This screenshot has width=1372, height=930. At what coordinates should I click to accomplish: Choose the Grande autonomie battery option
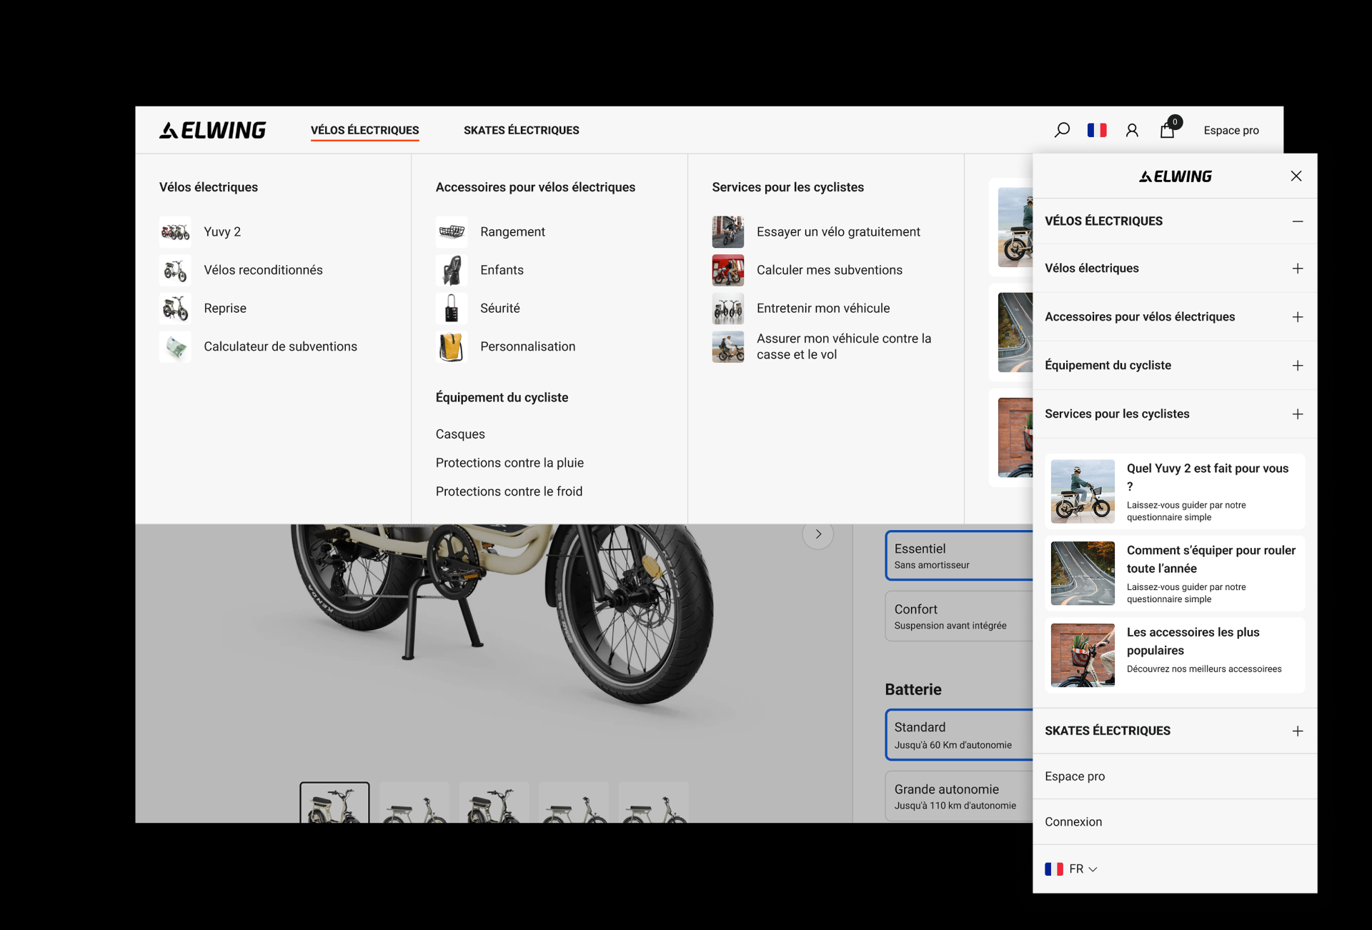tap(958, 796)
